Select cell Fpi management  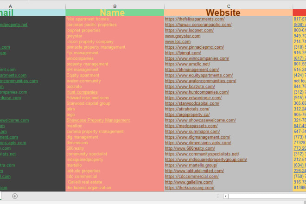[x=115, y=53]
